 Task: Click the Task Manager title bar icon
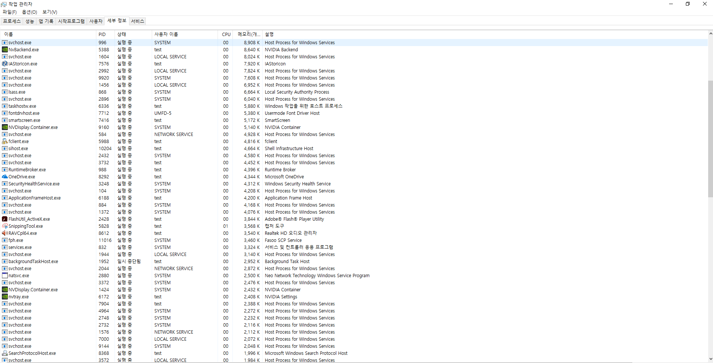(4, 4)
